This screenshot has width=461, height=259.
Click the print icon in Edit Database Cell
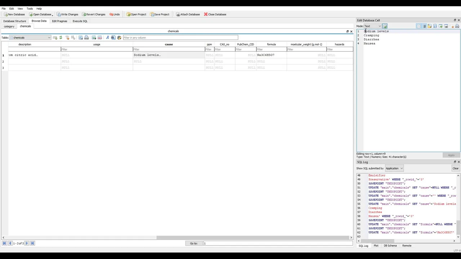pyautogui.click(x=457, y=26)
